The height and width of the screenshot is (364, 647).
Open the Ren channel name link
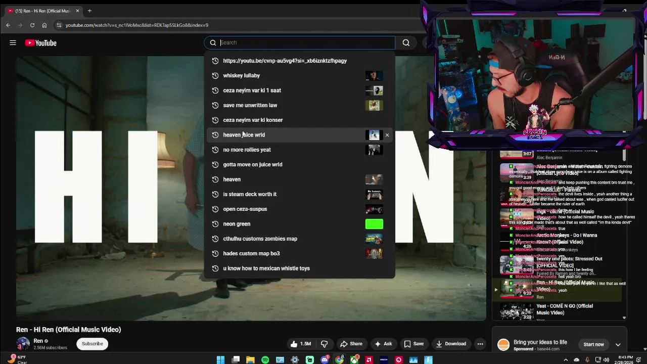point(38,341)
